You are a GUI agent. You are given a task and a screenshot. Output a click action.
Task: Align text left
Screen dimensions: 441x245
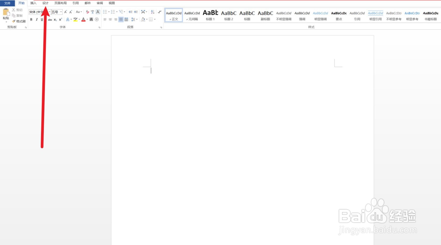click(x=105, y=19)
